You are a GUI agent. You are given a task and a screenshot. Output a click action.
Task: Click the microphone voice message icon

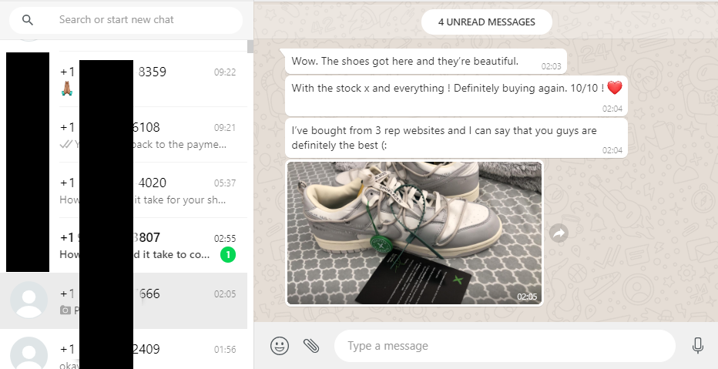698,346
